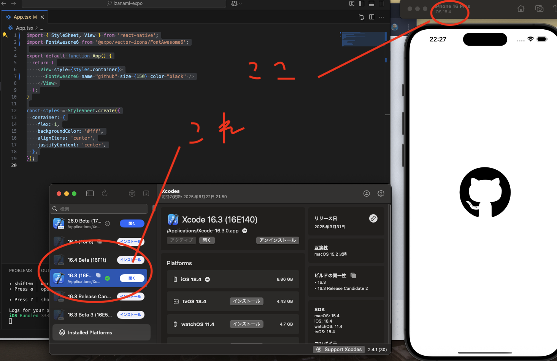
Task: Expand the 'Press ?' terminal entry chevron
Action: (x=11, y=300)
